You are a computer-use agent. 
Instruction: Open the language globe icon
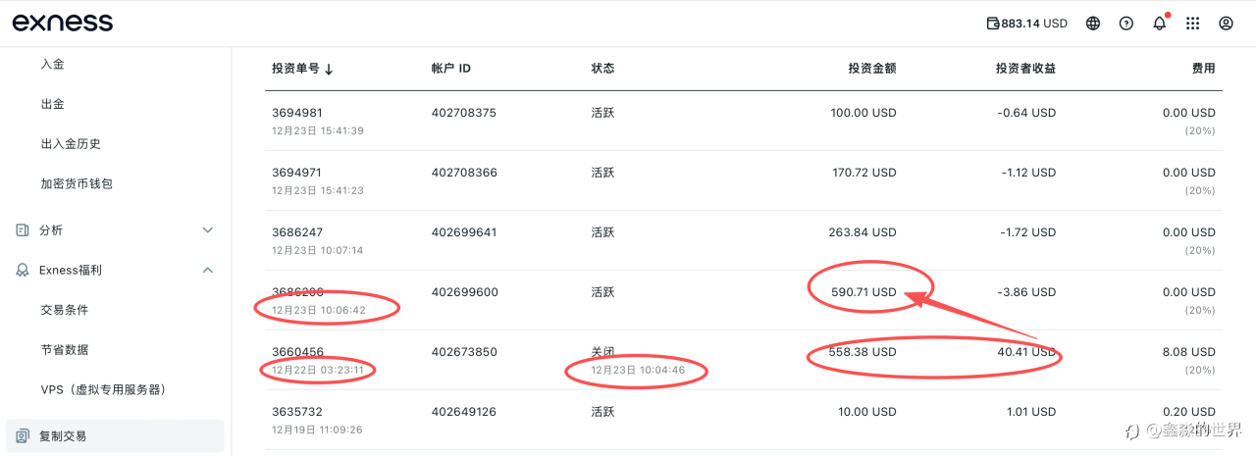pyautogui.click(x=1093, y=24)
